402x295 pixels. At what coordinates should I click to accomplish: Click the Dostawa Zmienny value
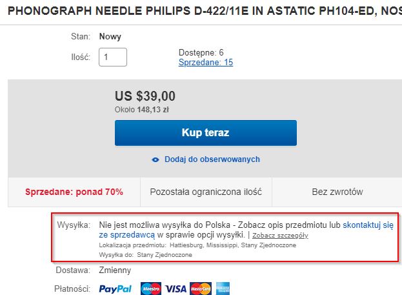point(115,270)
